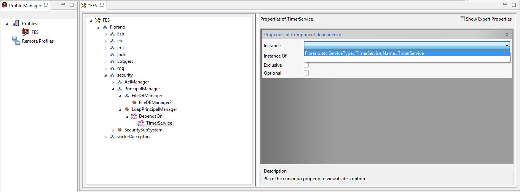Image resolution: width=520 pixels, height=192 pixels.
Task: Select Remote Profiles tree item label
Action: point(38,41)
